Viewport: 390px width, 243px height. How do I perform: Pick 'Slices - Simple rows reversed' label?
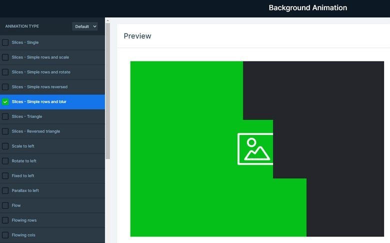click(39, 87)
